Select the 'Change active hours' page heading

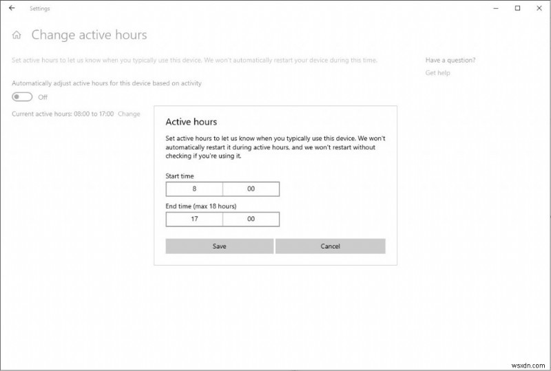click(x=90, y=35)
